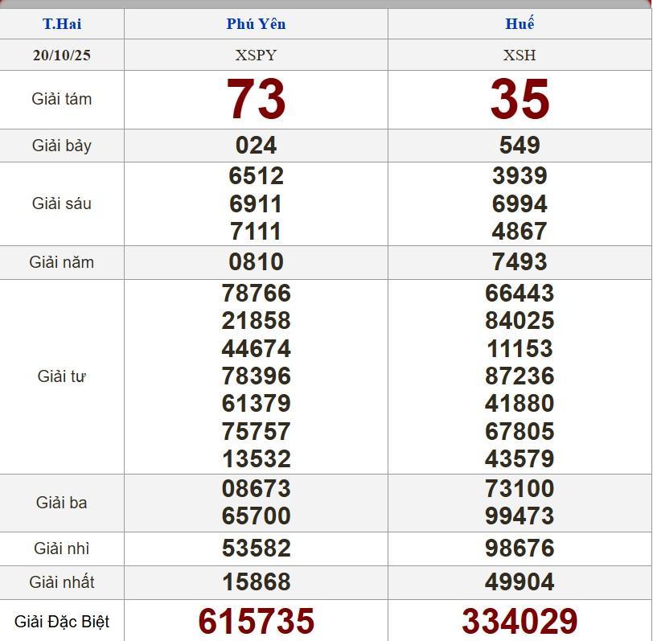Viewport: 653px width, 641px height.
Task: Click the Giải tư row label
Action: point(62,376)
